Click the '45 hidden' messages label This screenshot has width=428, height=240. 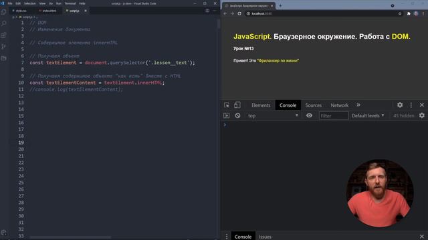click(404, 115)
